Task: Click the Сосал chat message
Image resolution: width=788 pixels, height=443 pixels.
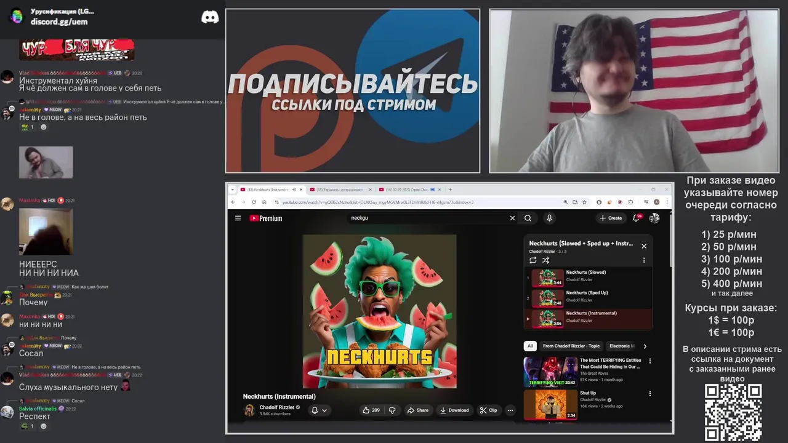Action: point(31,353)
